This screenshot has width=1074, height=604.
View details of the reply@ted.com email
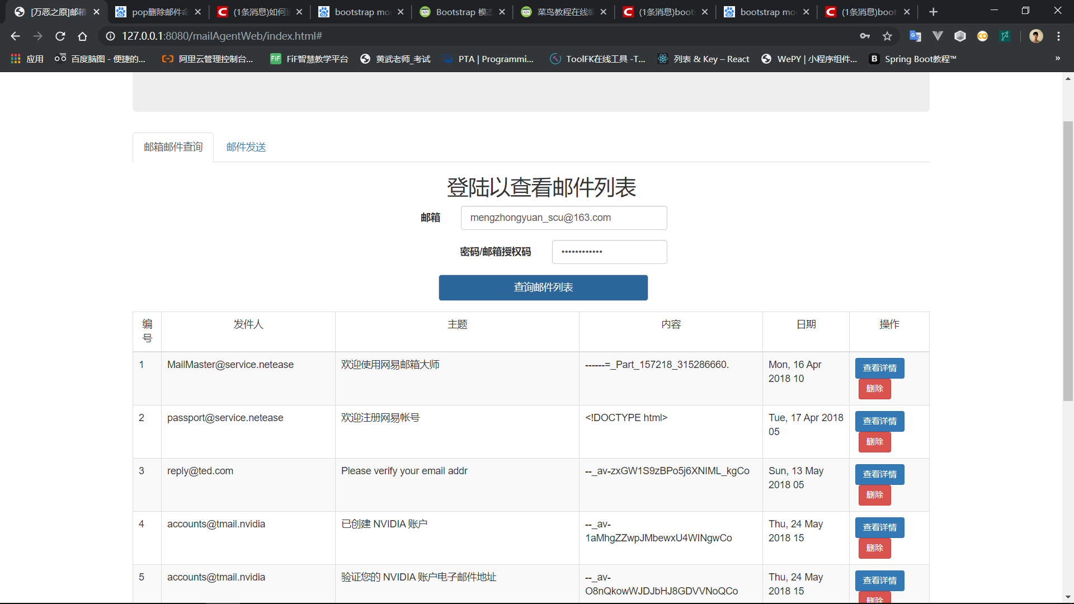click(879, 474)
